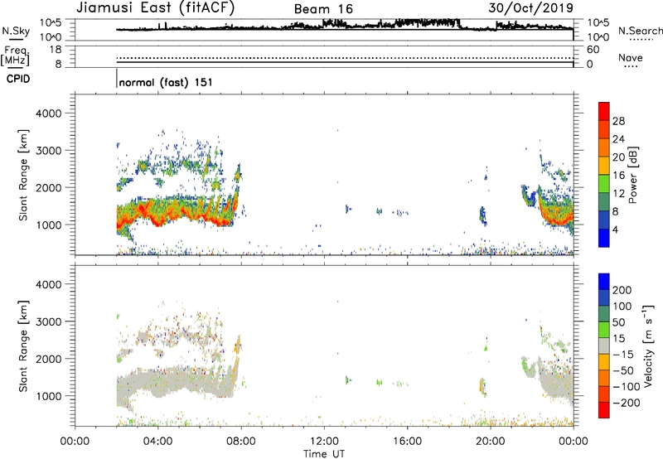This screenshot has height=459, width=663.
Task: Select the '16' value on the power colorbar
Action: pos(618,176)
